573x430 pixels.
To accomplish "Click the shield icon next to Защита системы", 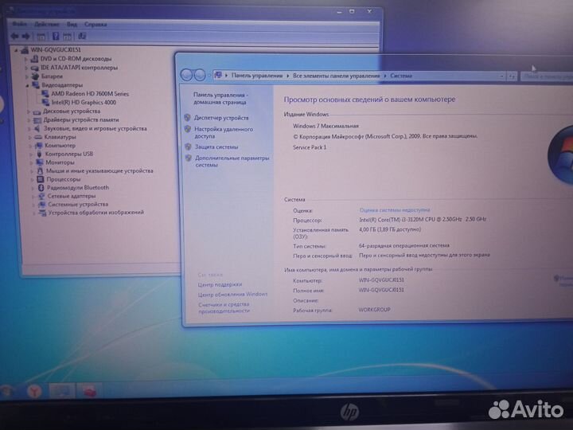I will click(x=188, y=147).
